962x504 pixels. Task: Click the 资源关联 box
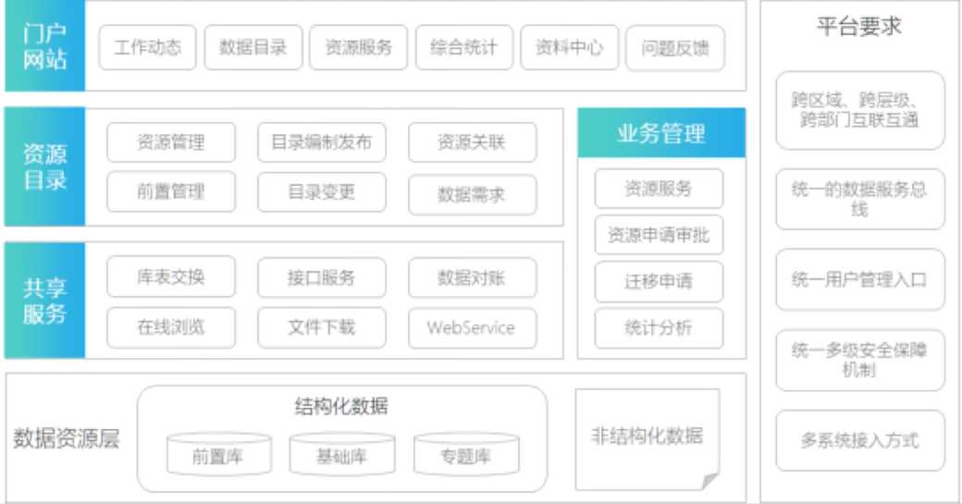[x=473, y=142]
